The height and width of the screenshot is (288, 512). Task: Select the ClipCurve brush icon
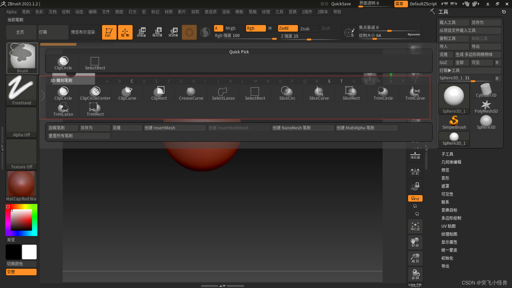[x=127, y=93]
